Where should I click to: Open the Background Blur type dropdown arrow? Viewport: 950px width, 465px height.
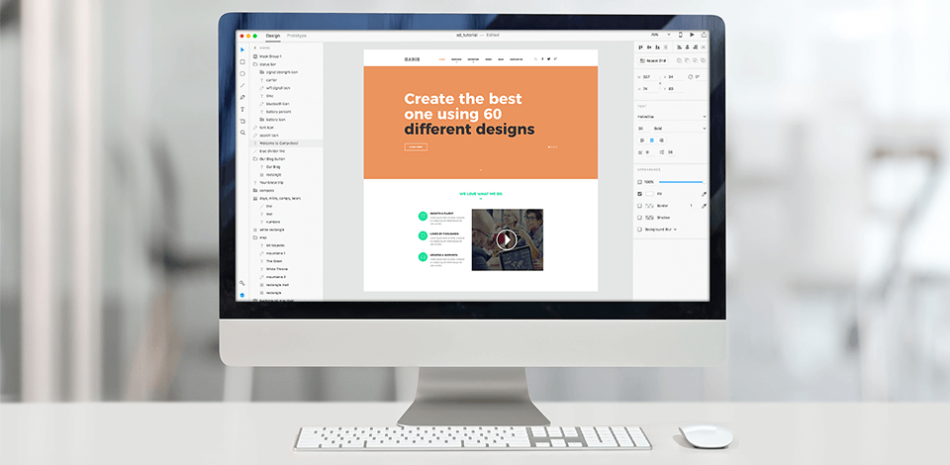coord(675,230)
